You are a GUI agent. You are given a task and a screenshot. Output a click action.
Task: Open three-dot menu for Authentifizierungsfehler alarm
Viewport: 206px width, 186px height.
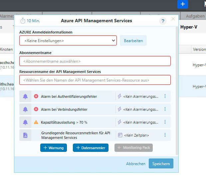[165, 96]
